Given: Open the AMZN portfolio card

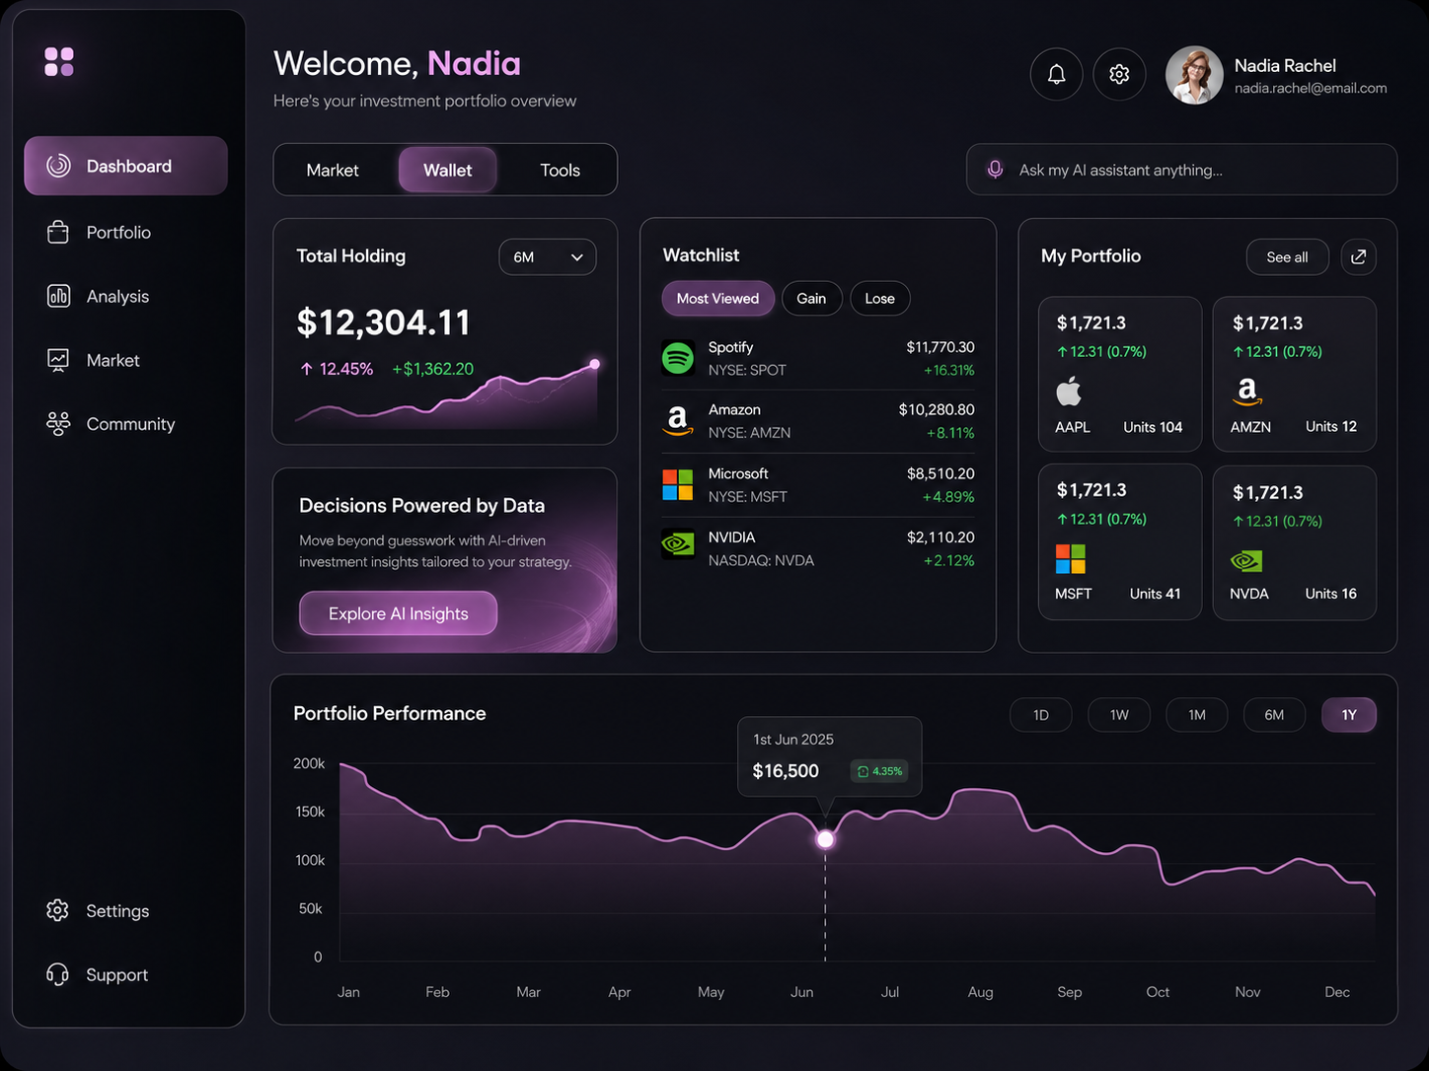Looking at the screenshot, I should point(1295,375).
